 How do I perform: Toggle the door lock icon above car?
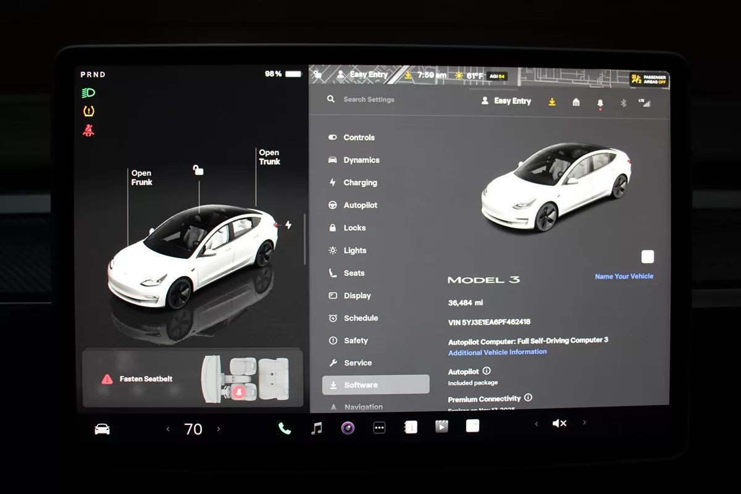(x=198, y=170)
